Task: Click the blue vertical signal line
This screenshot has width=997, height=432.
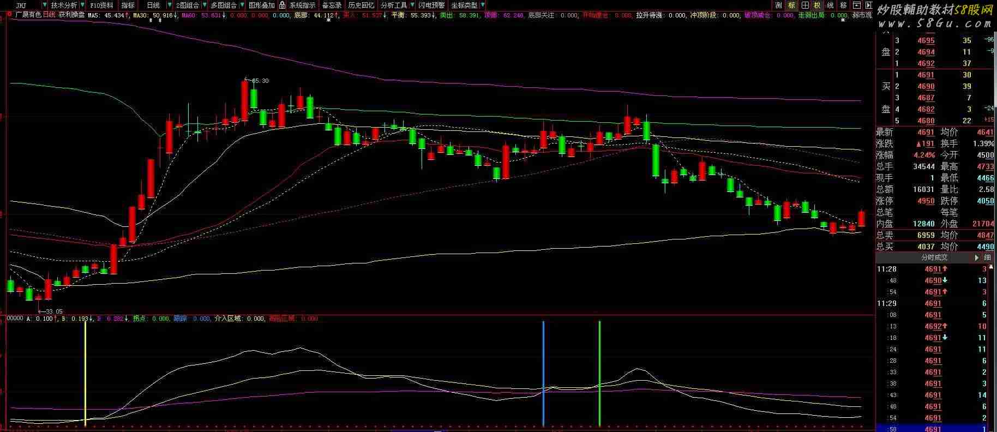Action: point(543,373)
